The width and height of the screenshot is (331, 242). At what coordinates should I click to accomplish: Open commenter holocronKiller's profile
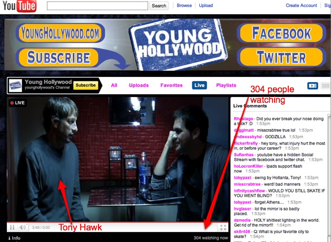[x=248, y=166]
